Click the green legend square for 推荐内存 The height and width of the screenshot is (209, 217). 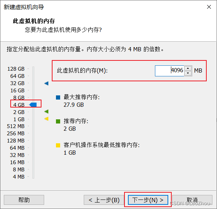coord(58,122)
